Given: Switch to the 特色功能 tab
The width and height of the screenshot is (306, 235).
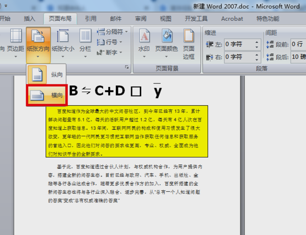Looking at the screenshot, I should 268,19.
